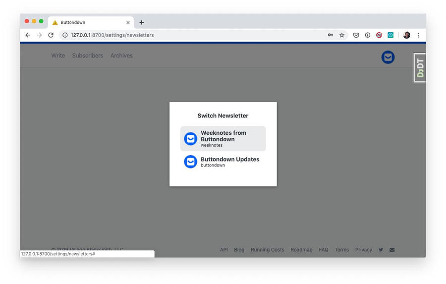Minimize the window with yellow button
The image size is (446, 284).
(x=34, y=21)
